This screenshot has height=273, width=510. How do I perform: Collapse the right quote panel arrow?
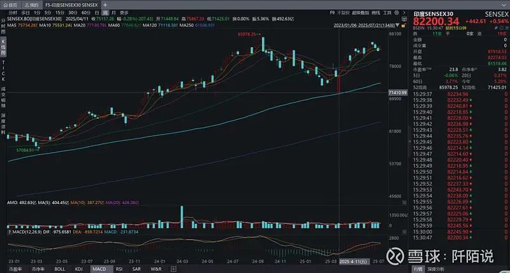[x=409, y=140]
